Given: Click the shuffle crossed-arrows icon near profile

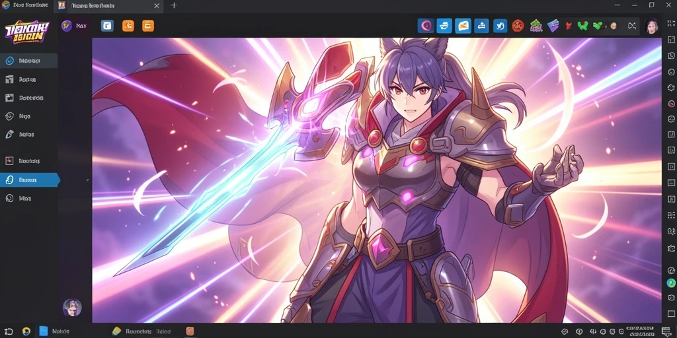Looking at the screenshot, I should coord(631,26).
